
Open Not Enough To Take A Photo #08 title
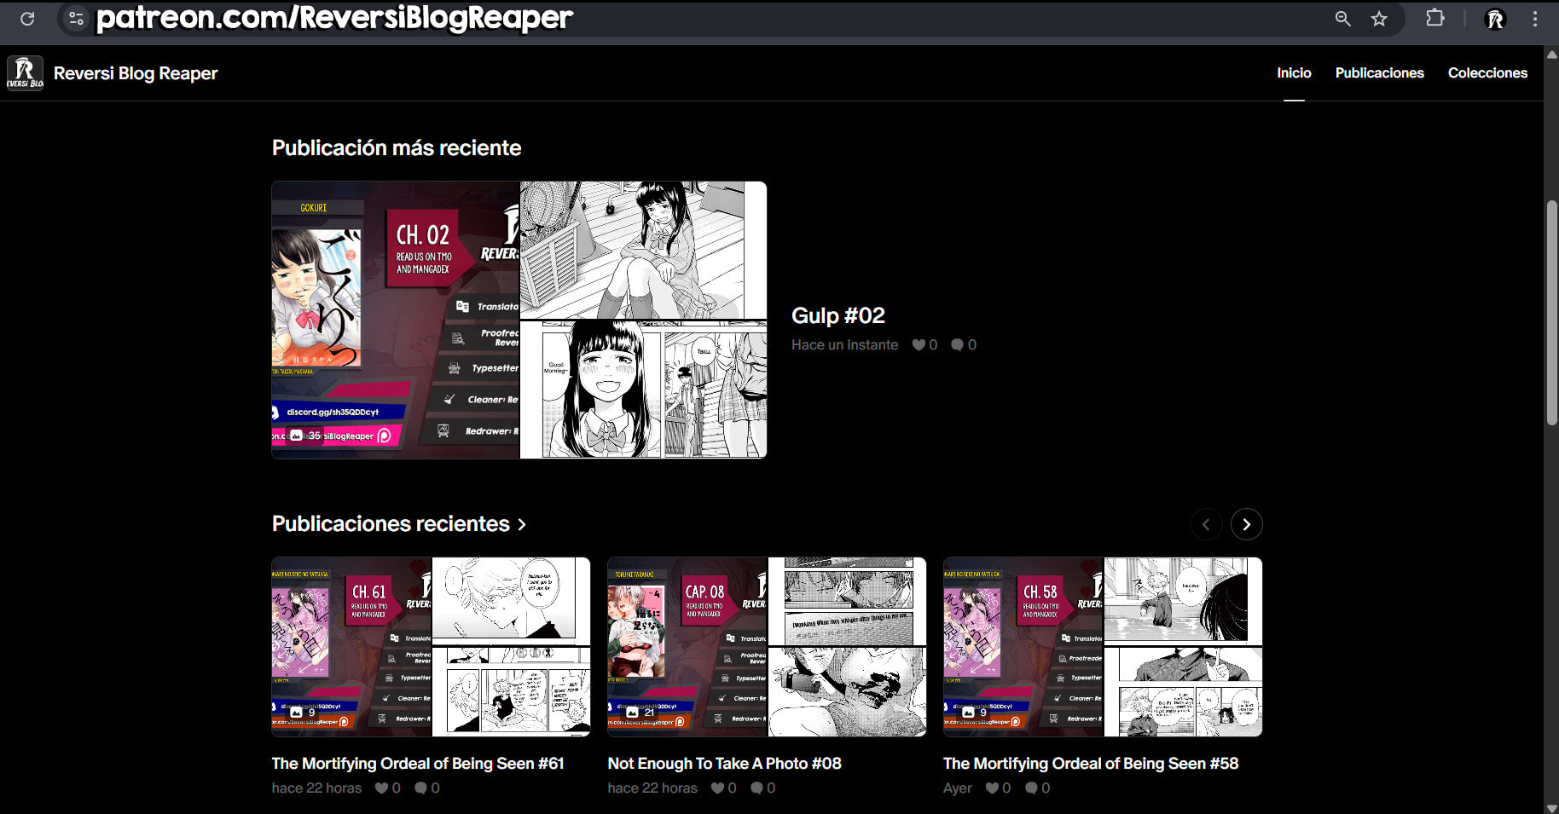pyautogui.click(x=724, y=764)
